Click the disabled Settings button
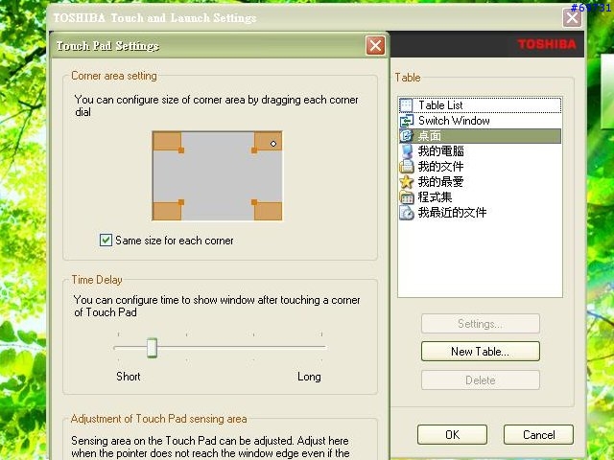The width and height of the screenshot is (614, 460). pyautogui.click(x=481, y=324)
